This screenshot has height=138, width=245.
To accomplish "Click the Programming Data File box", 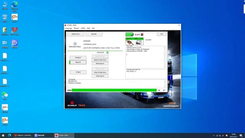I will pos(146,74).
